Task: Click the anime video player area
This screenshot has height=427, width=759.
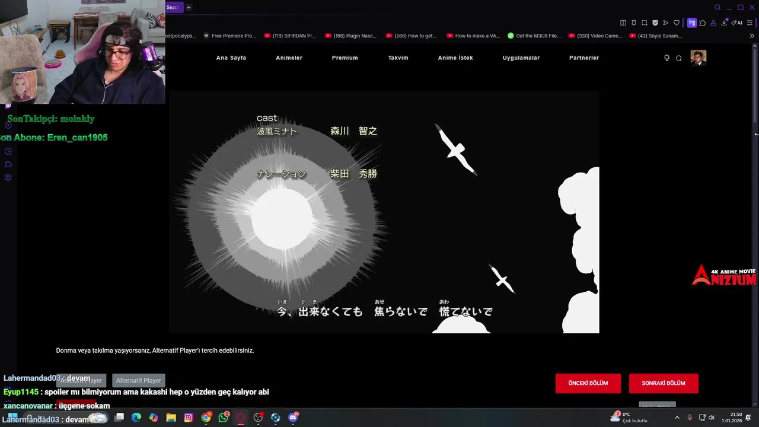Action: pyautogui.click(x=384, y=212)
